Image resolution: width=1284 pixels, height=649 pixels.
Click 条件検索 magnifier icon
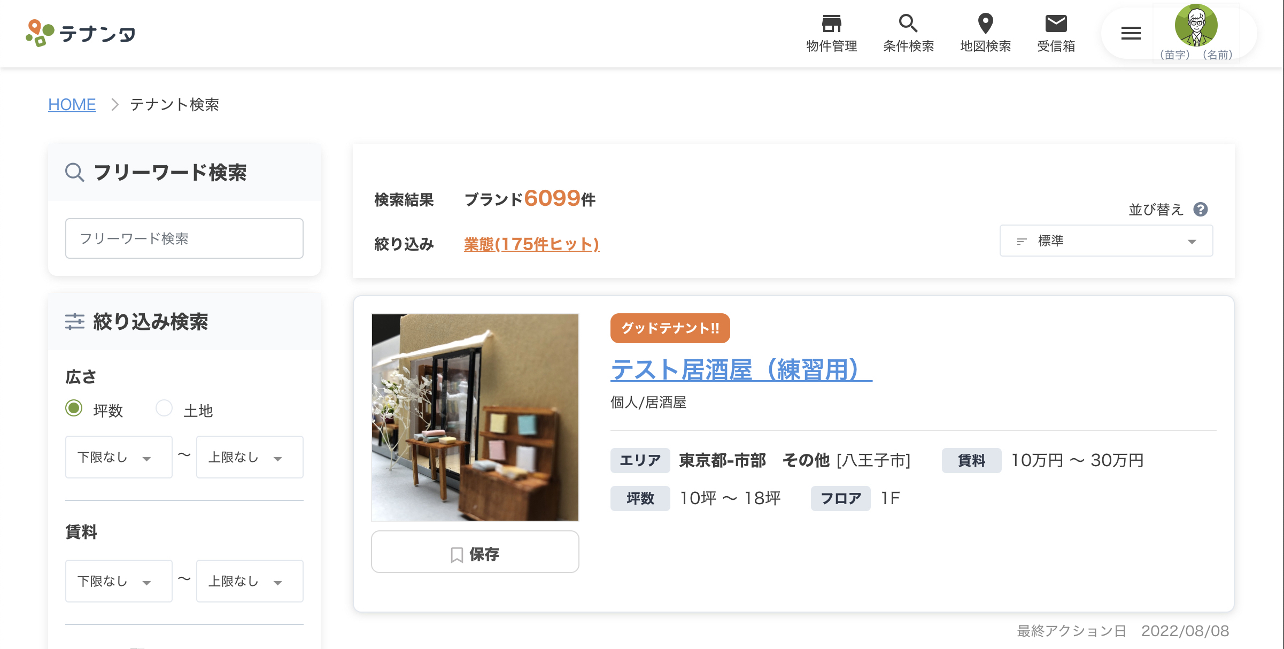click(908, 24)
